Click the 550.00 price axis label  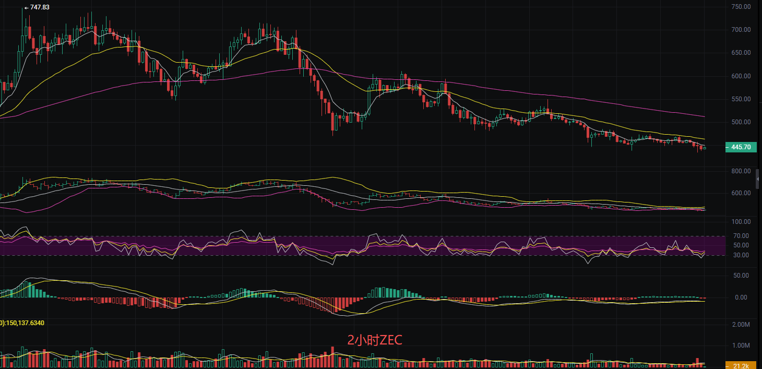pos(741,99)
